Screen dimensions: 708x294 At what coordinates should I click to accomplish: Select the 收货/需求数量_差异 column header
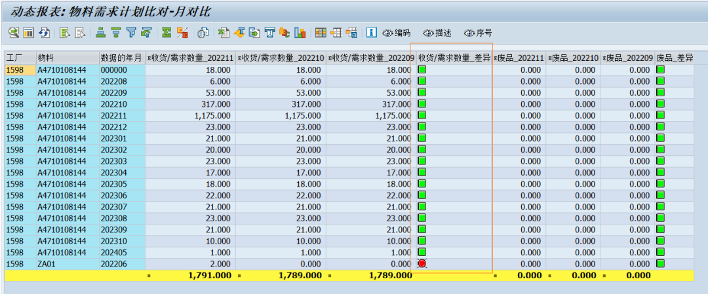click(454, 58)
